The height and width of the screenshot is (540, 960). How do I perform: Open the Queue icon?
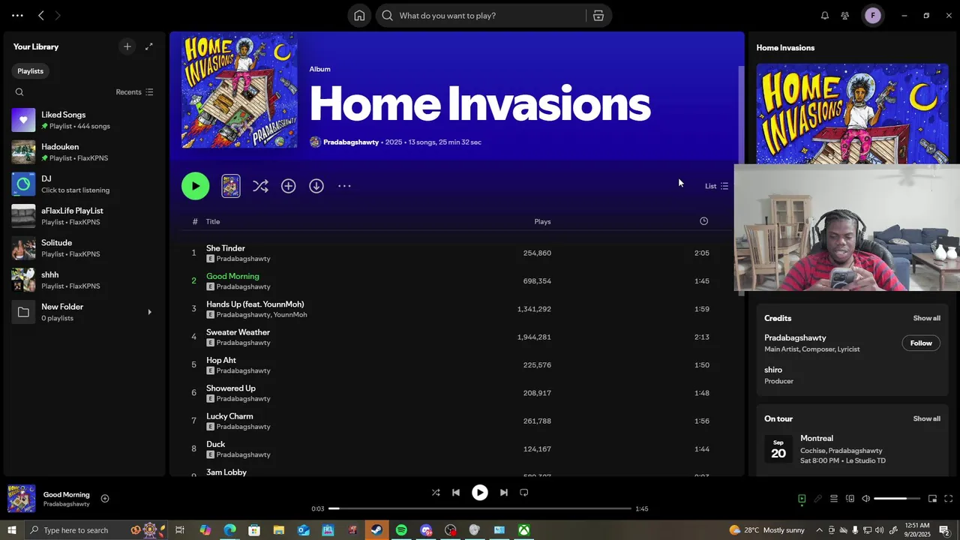coord(833,499)
